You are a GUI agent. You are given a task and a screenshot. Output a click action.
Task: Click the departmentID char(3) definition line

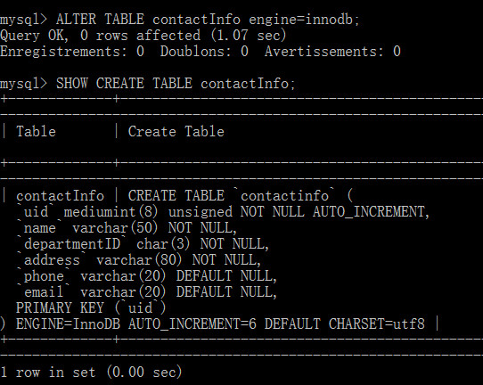tap(143, 244)
